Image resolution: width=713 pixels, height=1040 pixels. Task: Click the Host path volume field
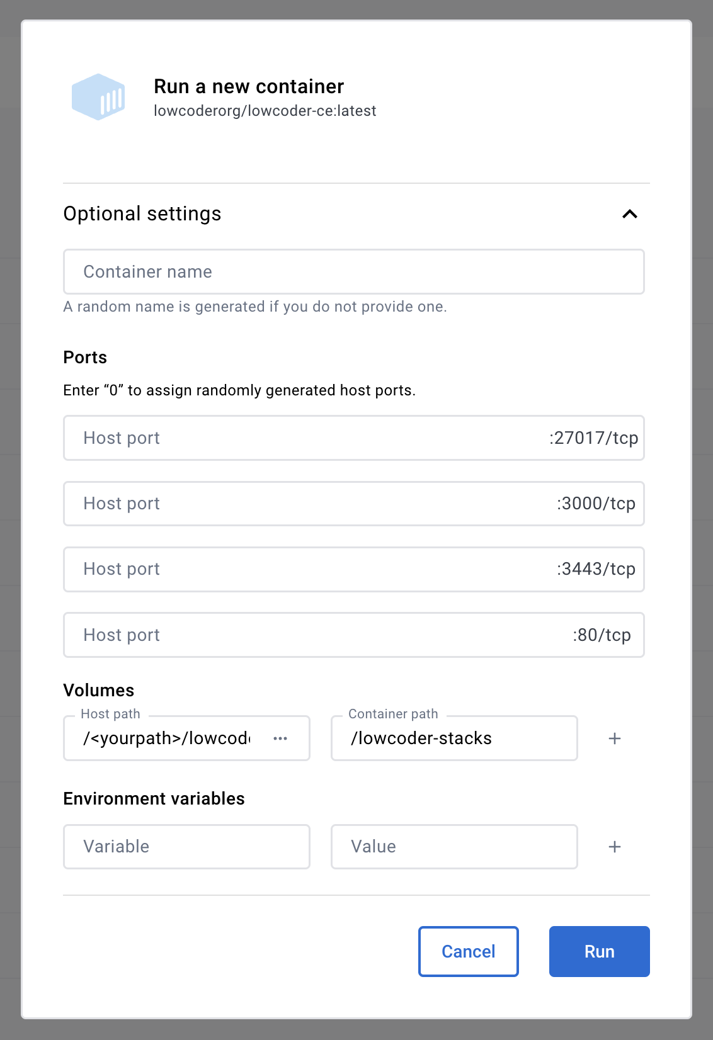[x=167, y=738]
